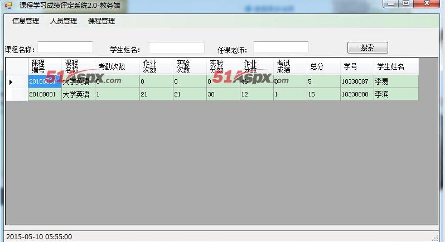Sort by 考勤次数 column header
Viewport: 445px width, 242px height.
pyautogui.click(x=117, y=66)
